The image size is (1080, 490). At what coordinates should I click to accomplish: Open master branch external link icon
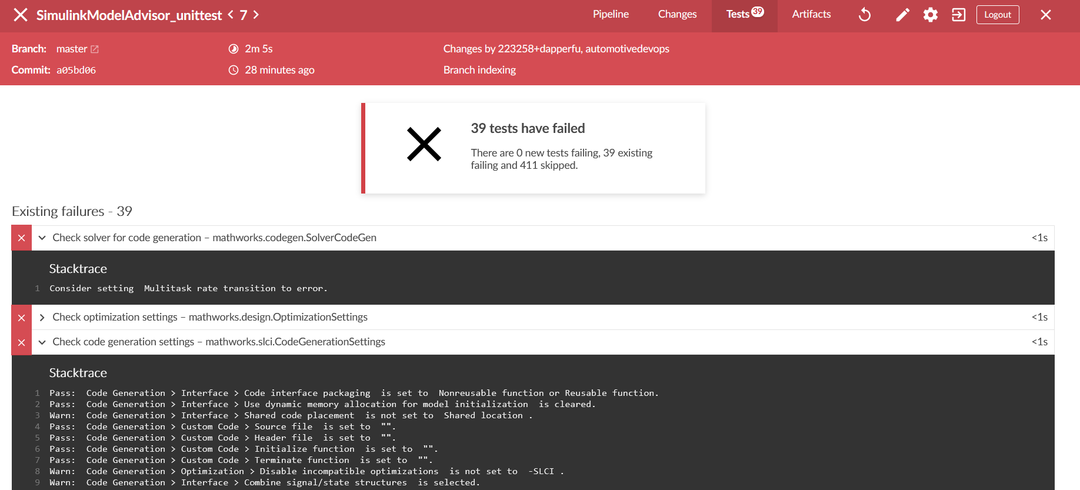coord(95,49)
